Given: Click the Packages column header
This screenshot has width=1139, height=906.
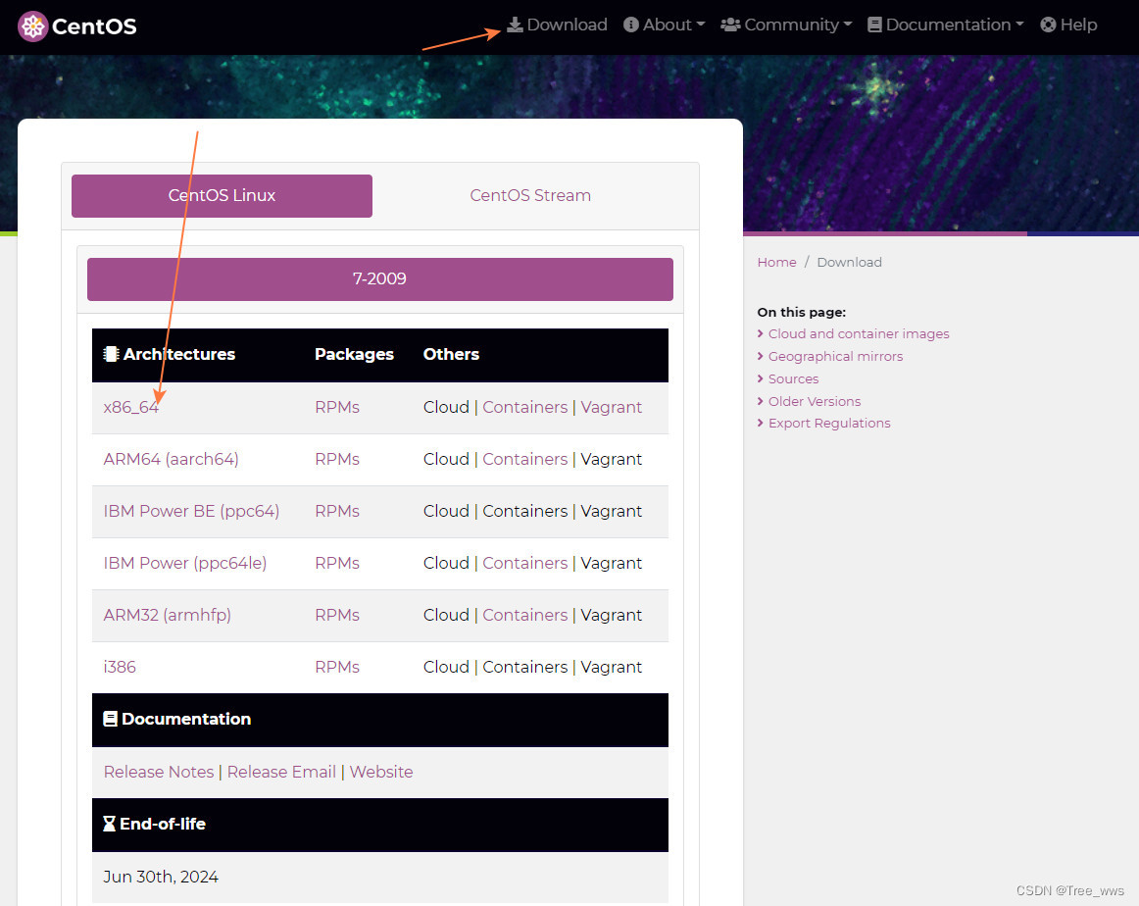Looking at the screenshot, I should click(354, 355).
